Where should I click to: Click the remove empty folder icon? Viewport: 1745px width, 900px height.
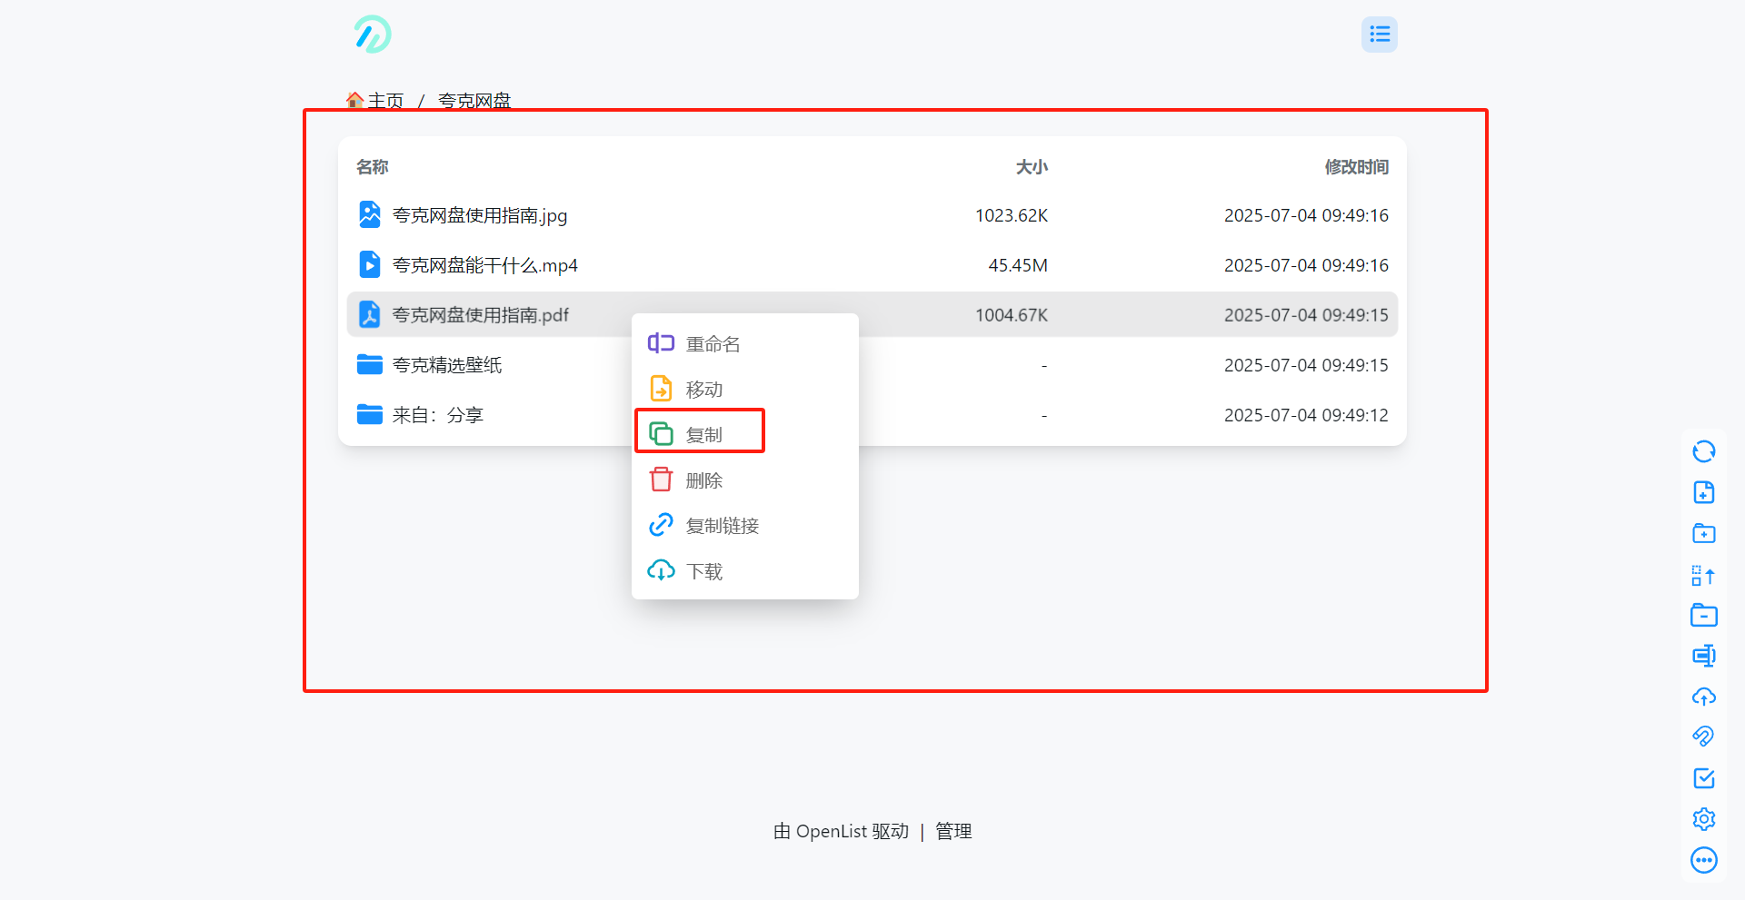point(1704,616)
